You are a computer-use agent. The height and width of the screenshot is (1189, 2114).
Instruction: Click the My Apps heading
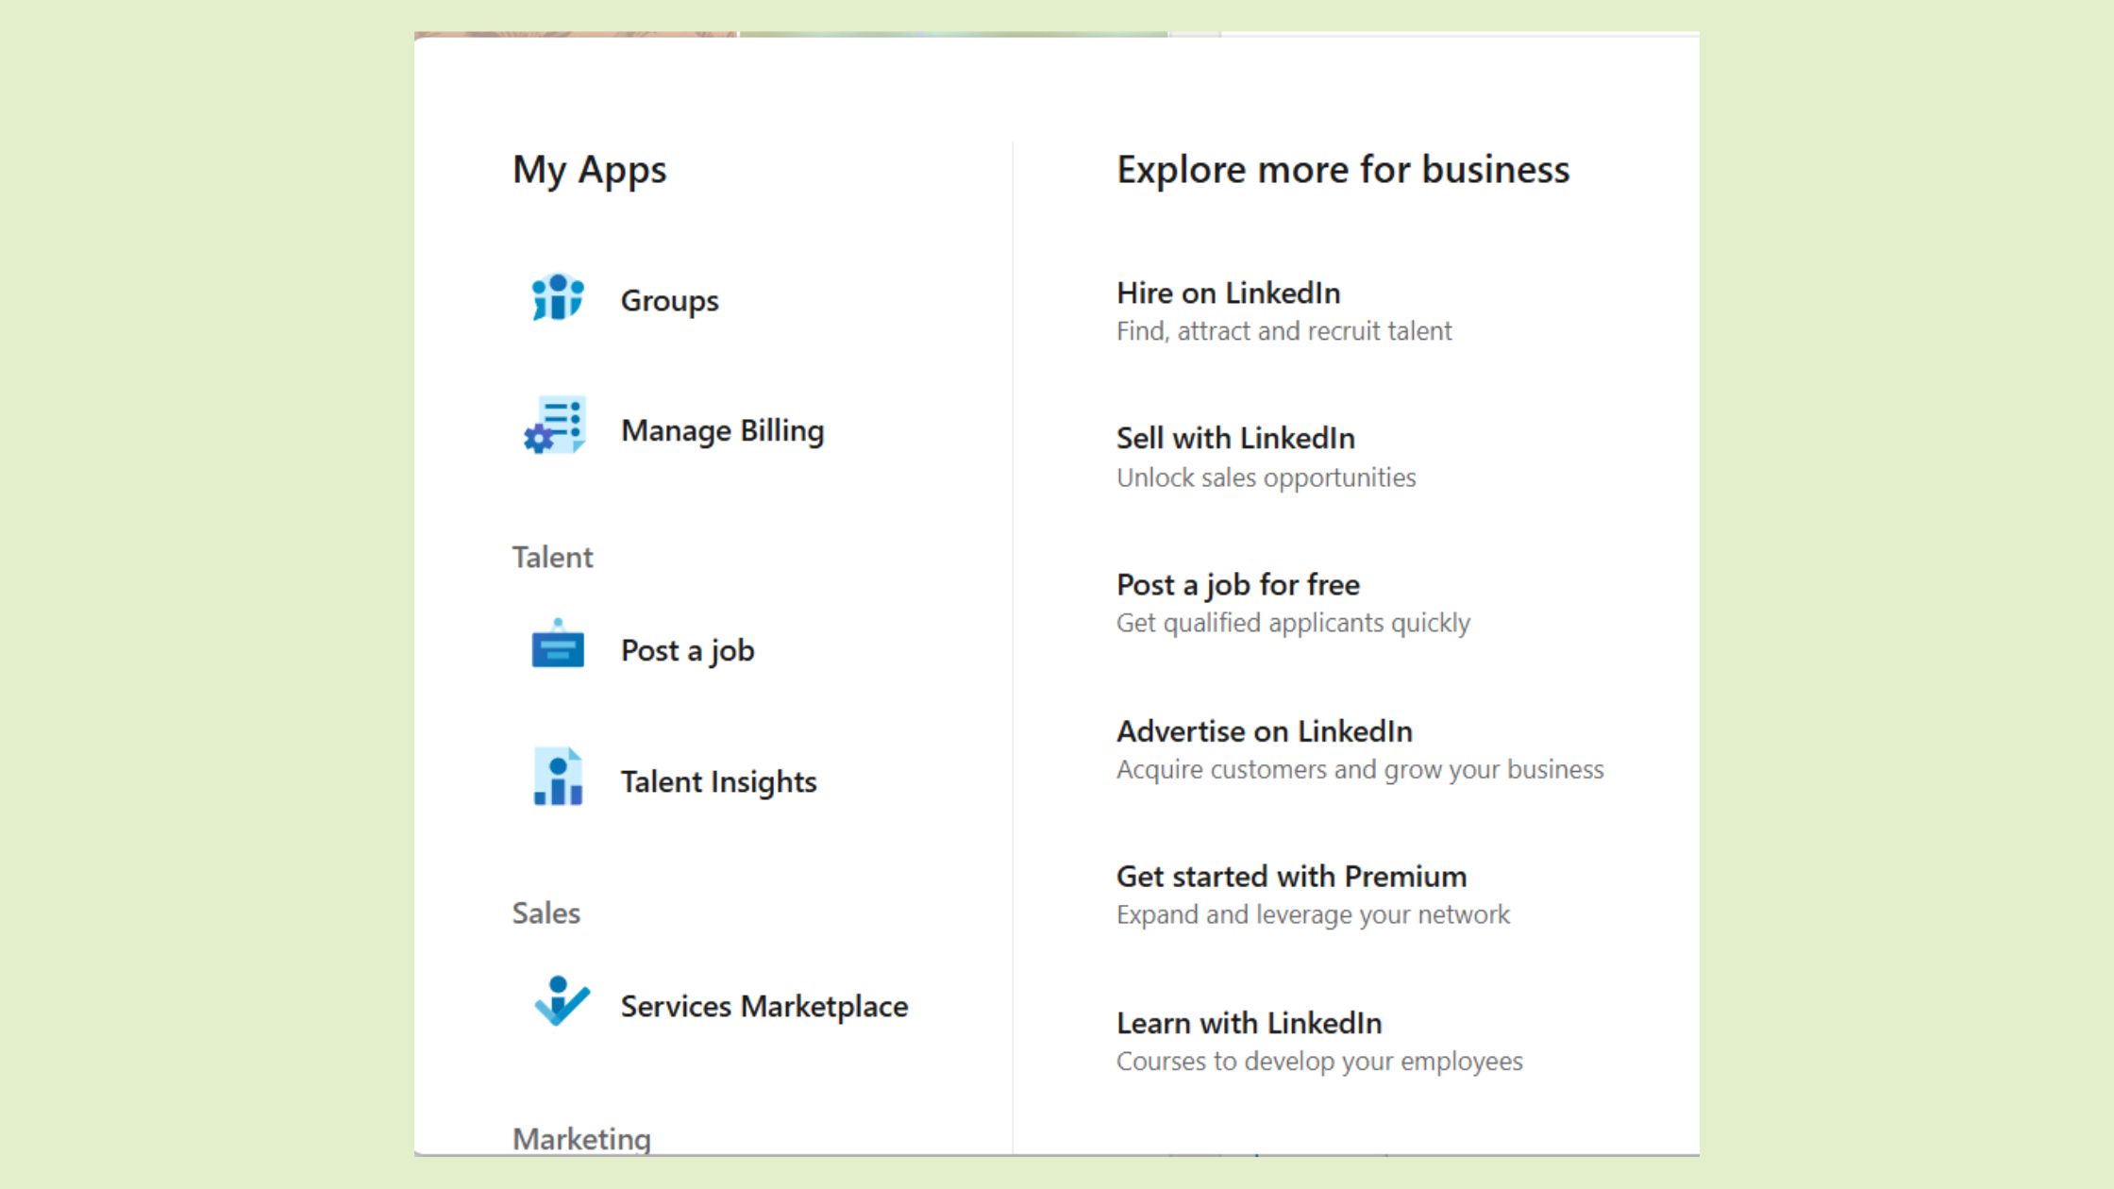[x=589, y=171]
